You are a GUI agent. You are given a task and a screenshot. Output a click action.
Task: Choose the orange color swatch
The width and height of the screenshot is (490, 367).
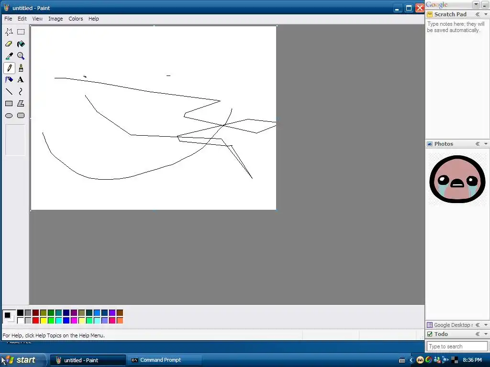pos(120,321)
